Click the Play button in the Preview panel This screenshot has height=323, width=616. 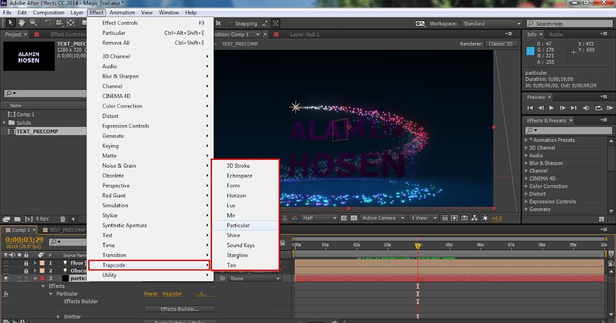coord(551,108)
